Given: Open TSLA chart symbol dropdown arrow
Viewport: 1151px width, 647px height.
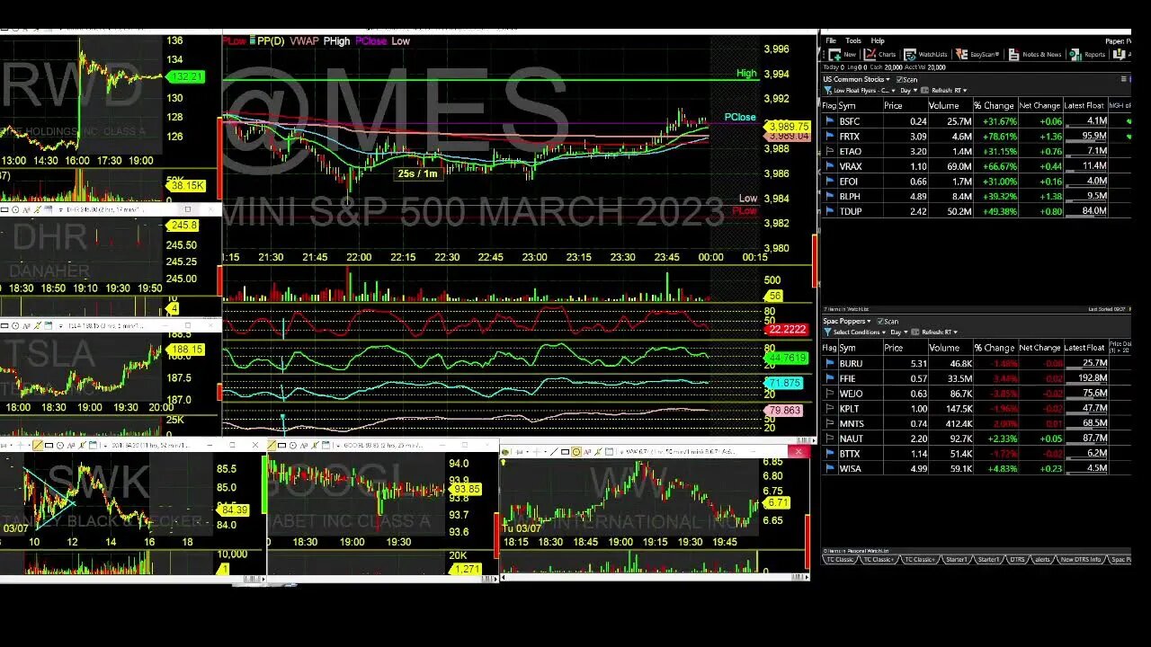Looking at the screenshot, I should click(60, 326).
